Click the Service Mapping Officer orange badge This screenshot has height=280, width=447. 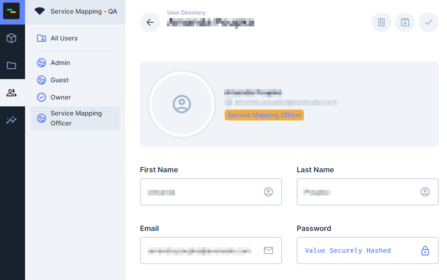click(264, 115)
